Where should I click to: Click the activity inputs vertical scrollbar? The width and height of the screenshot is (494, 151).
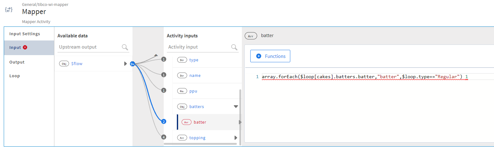[240, 117]
